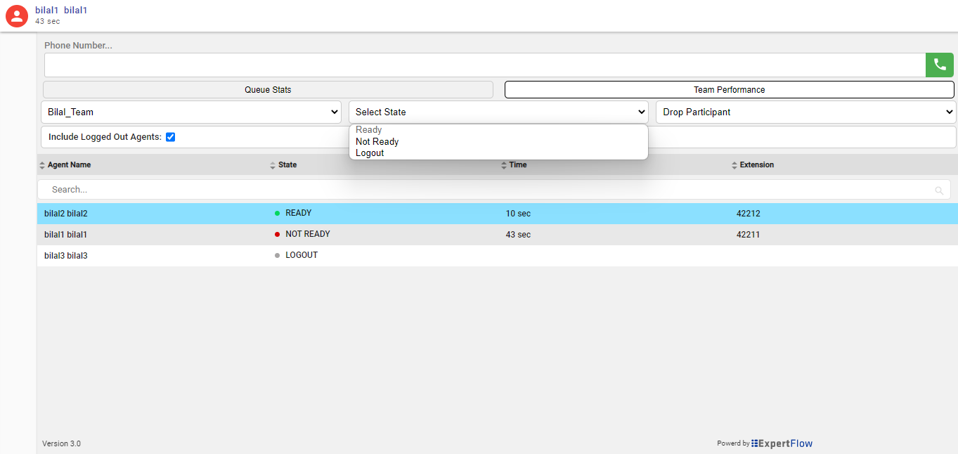Choose Not Ready from state list

coord(377,142)
